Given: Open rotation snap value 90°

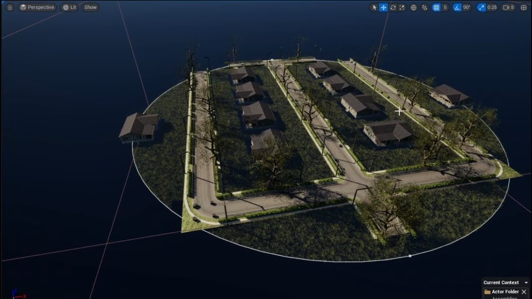Looking at the screenshot, I should tap(467, 7).
